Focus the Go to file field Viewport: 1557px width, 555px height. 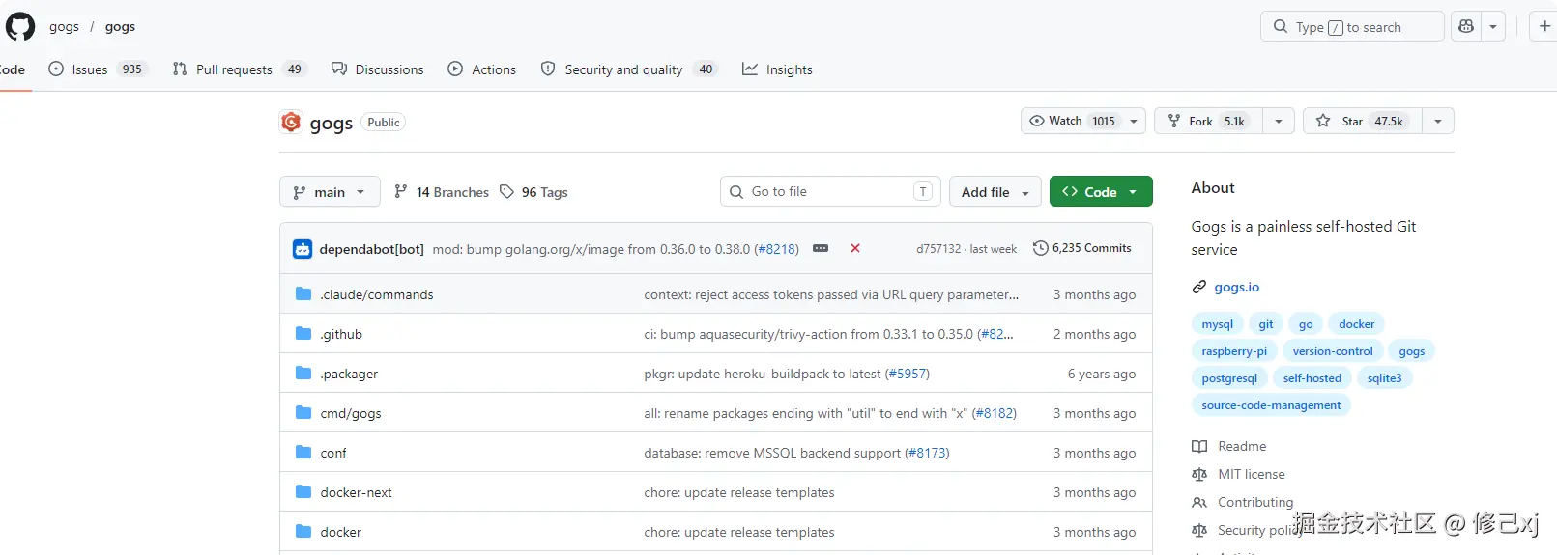click(x=830, y=191)
